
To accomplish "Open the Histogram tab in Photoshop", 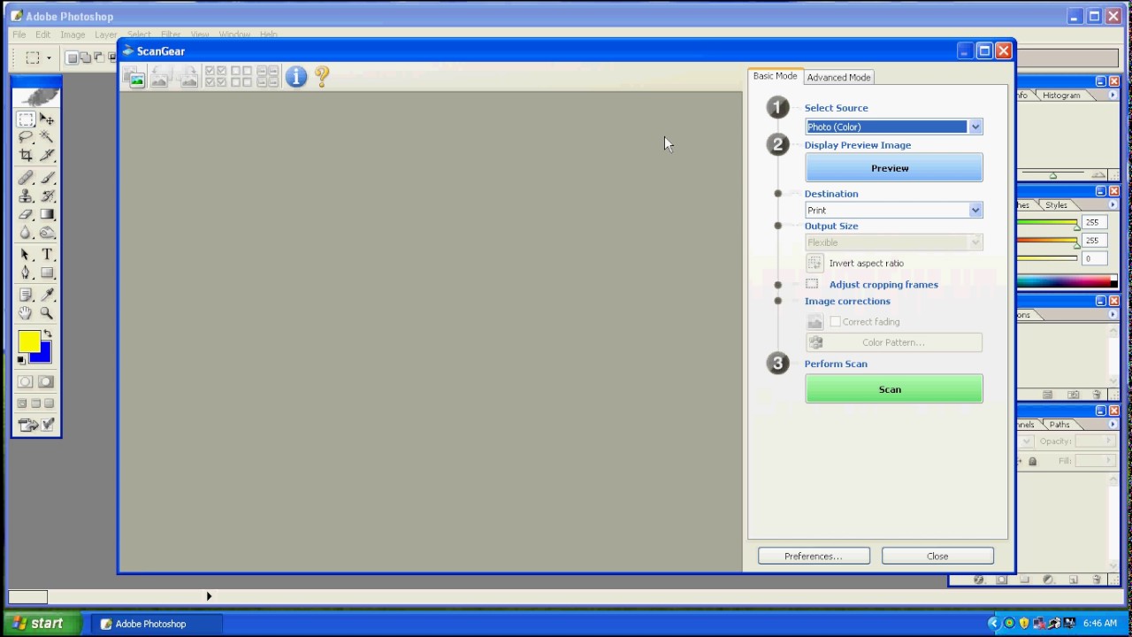I will point(1061,96).
